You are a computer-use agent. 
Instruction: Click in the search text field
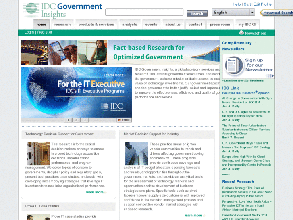click(x=144, y=13)
